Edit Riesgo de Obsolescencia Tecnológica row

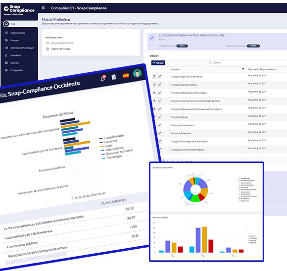click(x=160, y=93)
